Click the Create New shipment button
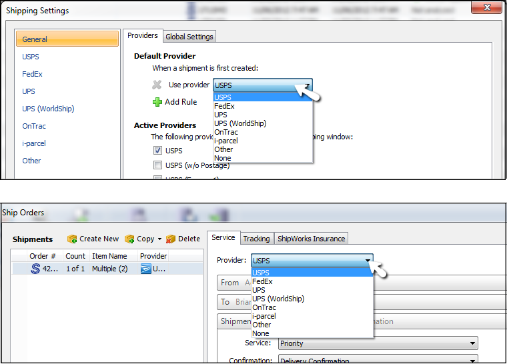507x364 pixels. pos(93,239)
